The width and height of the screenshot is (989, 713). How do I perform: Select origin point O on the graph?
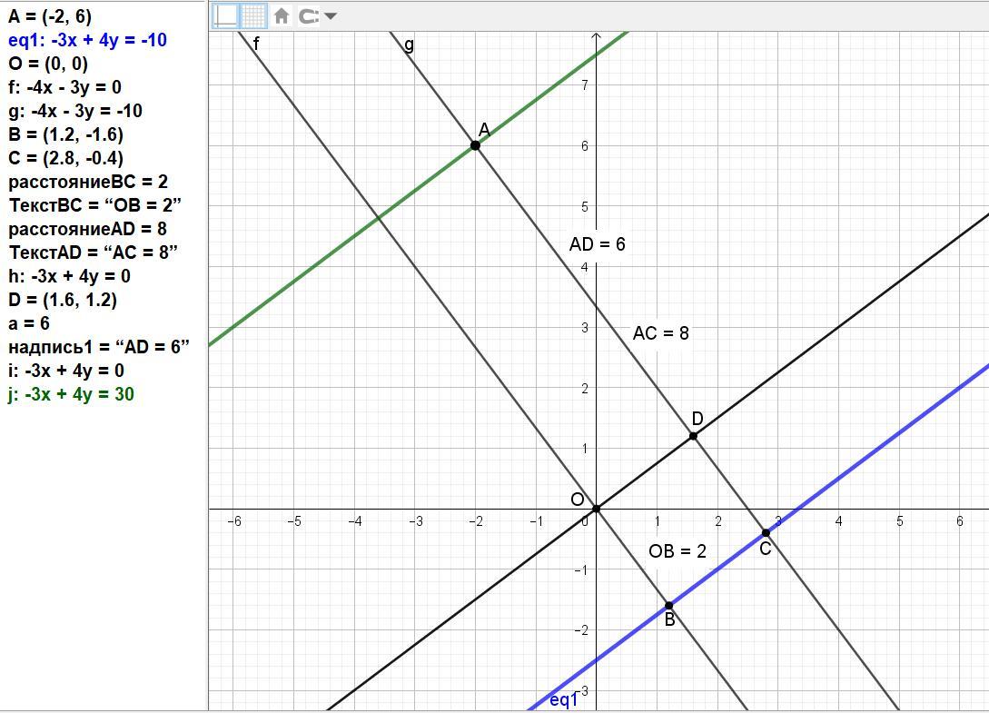tap(596, 509)
